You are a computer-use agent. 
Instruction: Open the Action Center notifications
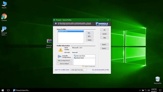click(160, 90)
